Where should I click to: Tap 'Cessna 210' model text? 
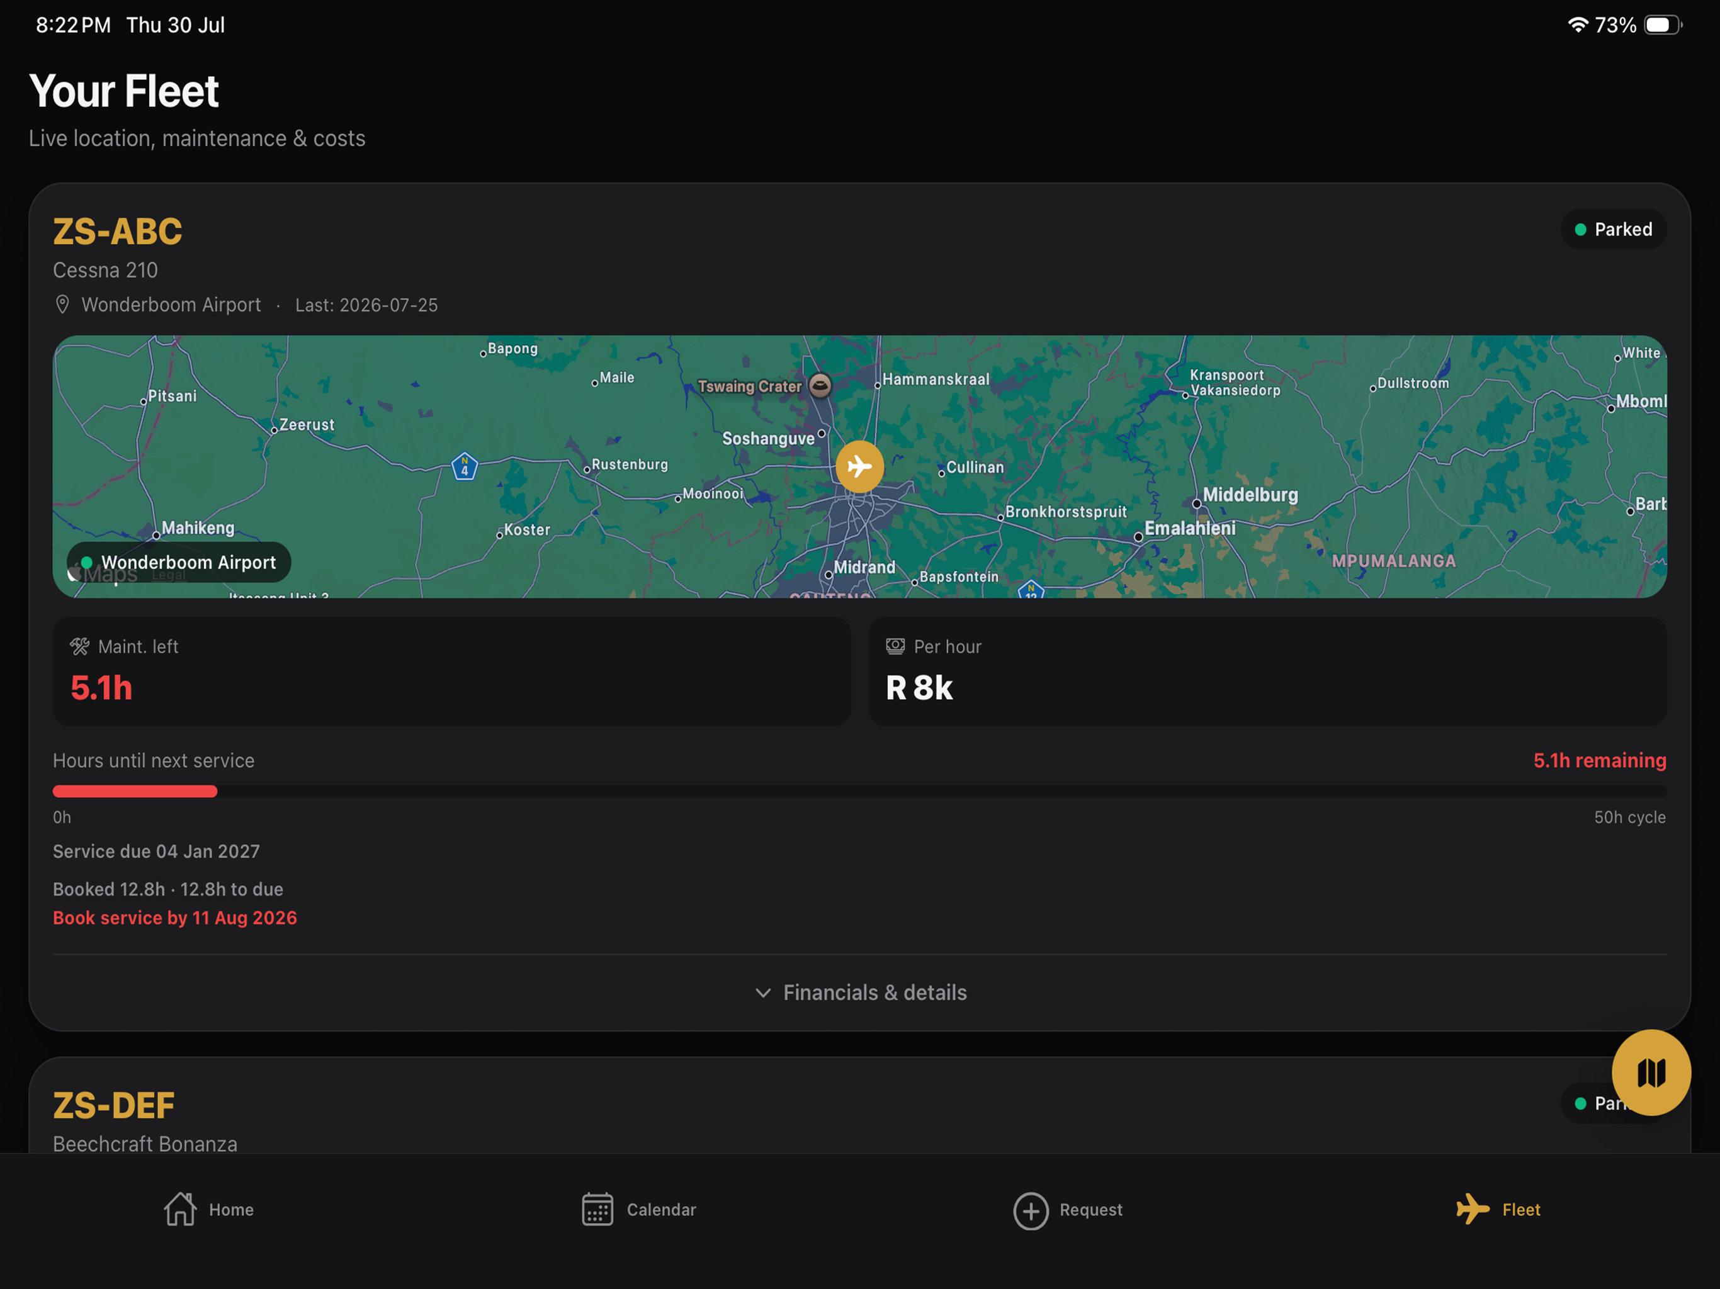pos(106,270)
